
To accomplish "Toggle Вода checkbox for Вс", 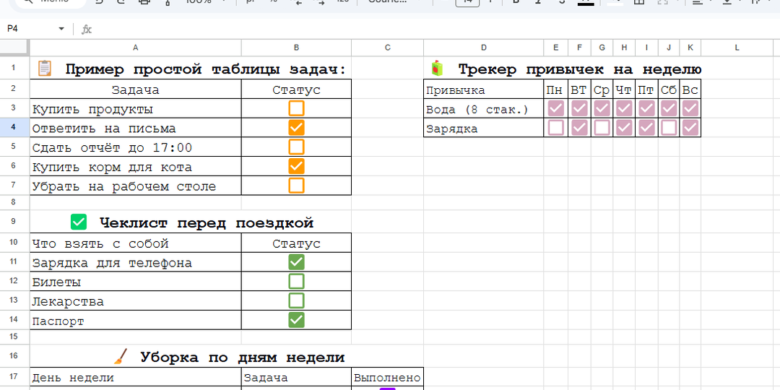I will (x=690, y=108).
